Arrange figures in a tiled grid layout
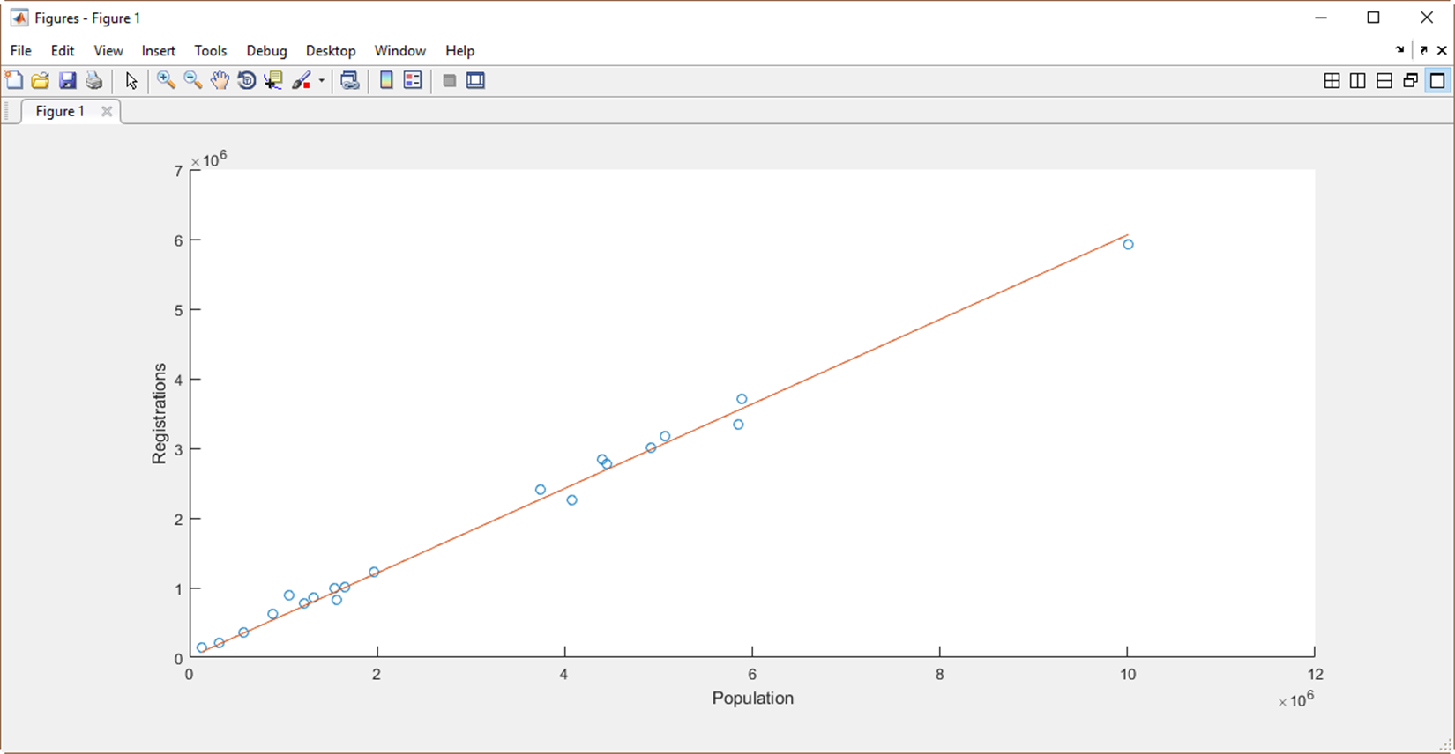Viewport: 1455px width, 754px height. (x=1332, y=81)
